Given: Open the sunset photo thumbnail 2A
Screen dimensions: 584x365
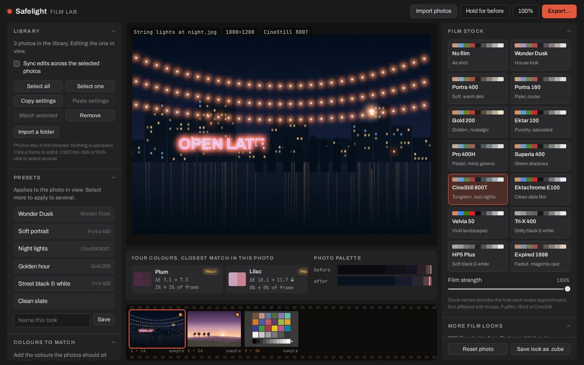Looking at the screenshot, I should pos(214,329).
